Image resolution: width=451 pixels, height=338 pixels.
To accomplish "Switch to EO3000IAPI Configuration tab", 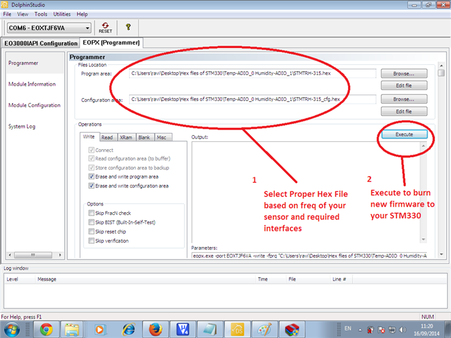I will [x=41, y=43].
